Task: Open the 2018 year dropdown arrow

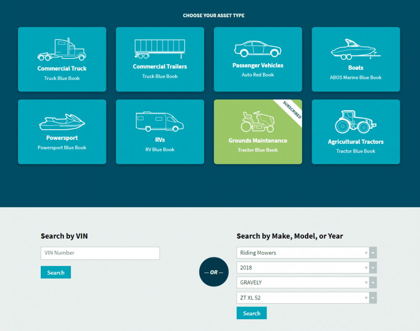Action: click(x=373, y=268)
